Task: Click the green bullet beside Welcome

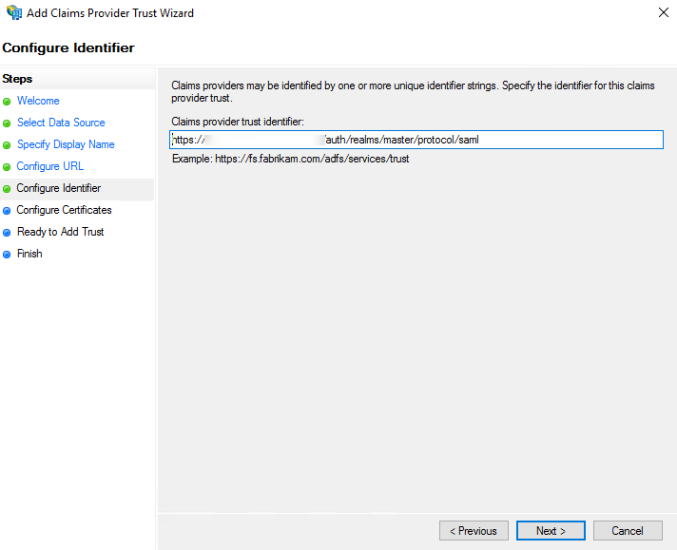Action: 8,102
